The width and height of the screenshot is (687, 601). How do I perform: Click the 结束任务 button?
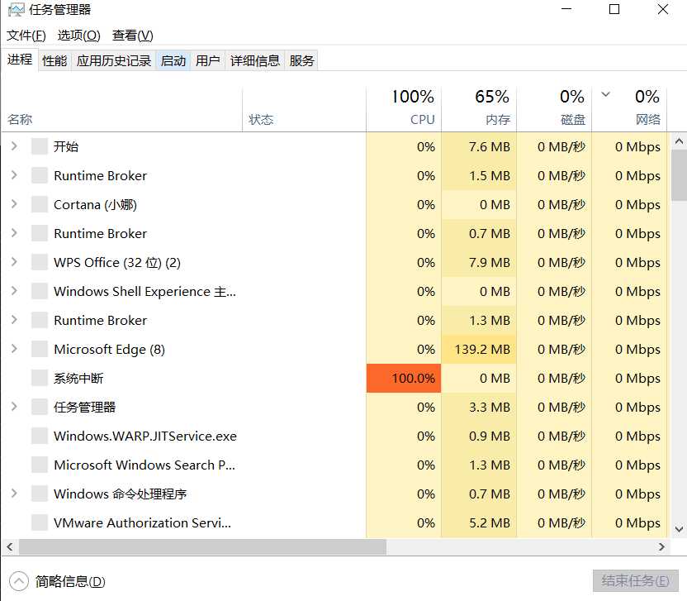click(x=635, y=580)
